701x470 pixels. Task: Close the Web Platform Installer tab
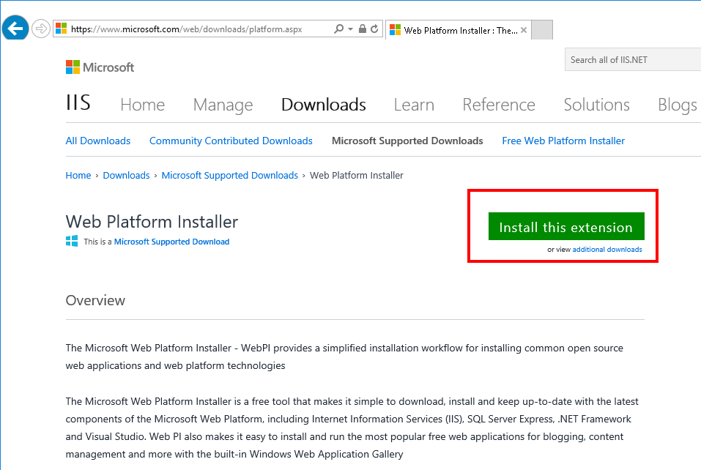(524, 30)
